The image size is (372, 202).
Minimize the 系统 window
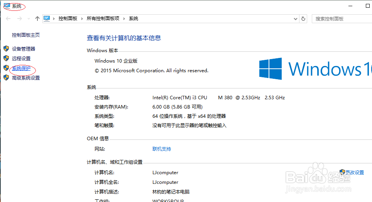pos(350,6)
